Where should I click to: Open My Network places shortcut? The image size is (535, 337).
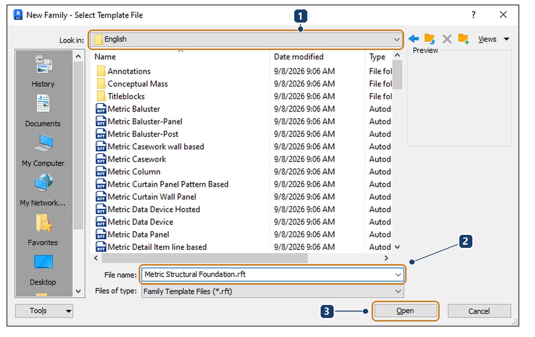coord(44,182)
